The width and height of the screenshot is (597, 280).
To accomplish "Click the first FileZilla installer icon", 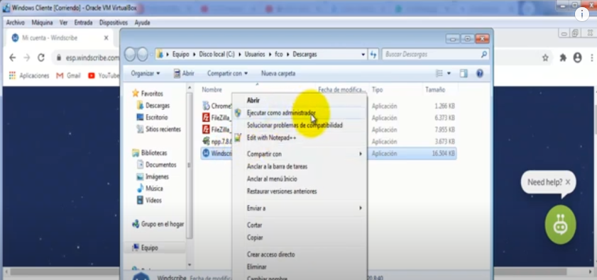I will [206, 118].
